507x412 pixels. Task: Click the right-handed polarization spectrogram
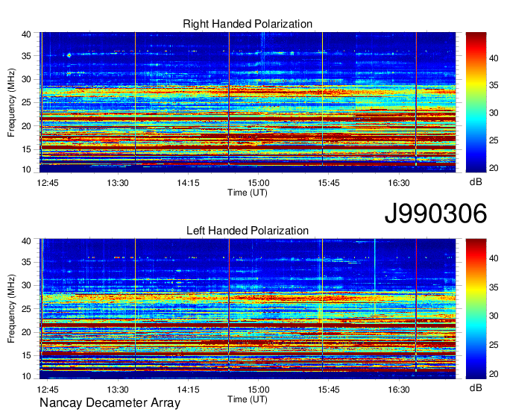click(248, 102)
